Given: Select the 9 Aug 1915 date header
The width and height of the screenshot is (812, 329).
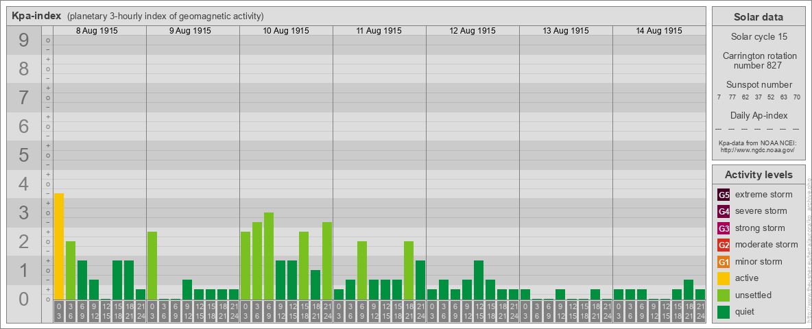Looking at the screenshot, I should [190, 31].
